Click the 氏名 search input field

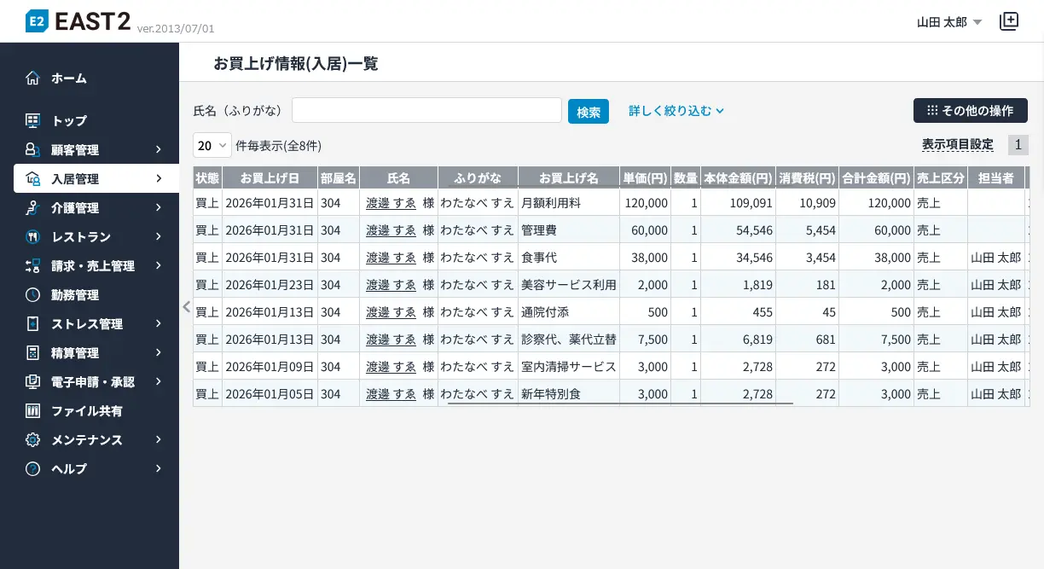point(426,111)
